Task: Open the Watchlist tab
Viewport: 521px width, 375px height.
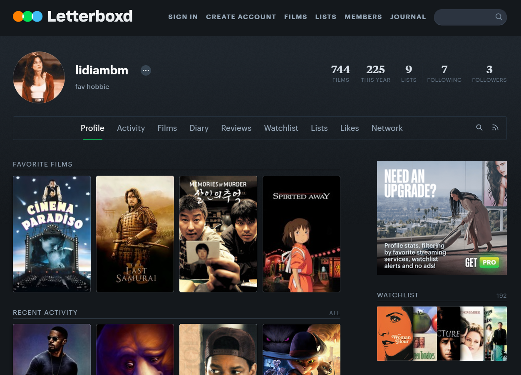Action: coord(281,128)
